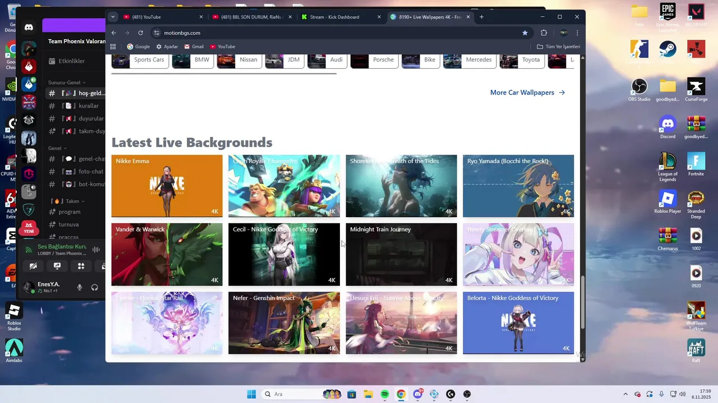The image size is (718, 403).
Task: Open the Roblox Player desktop shortcut
Action: coord(668,201)
